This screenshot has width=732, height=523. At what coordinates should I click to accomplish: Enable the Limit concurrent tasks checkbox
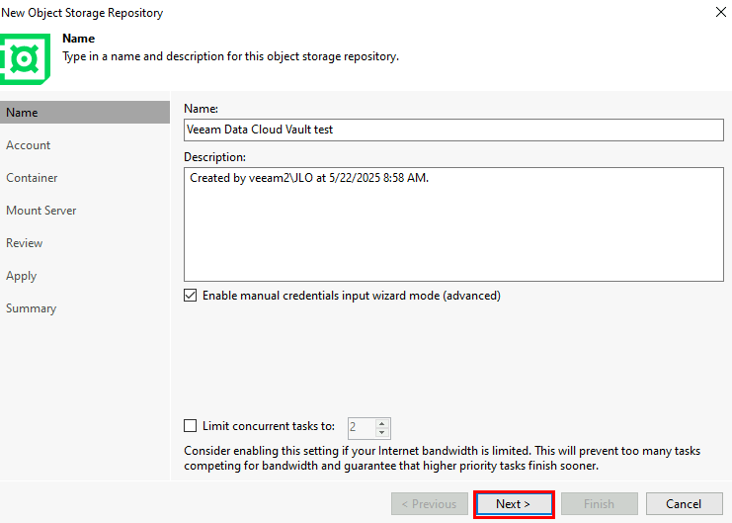coord(190,426)
